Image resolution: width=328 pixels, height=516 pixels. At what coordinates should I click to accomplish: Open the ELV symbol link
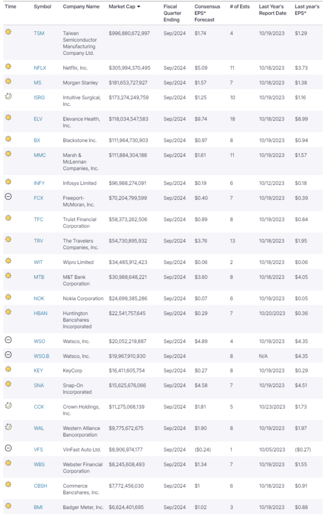click(38, 119)
